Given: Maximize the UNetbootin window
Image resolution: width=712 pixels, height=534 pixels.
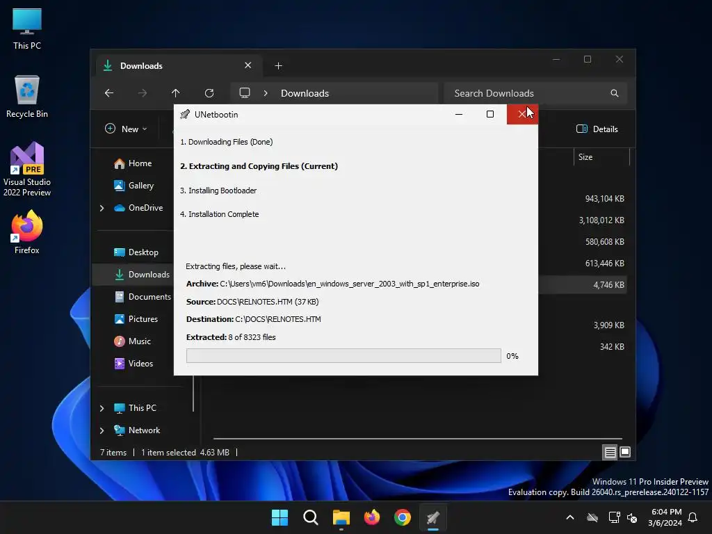Looking at the screenshot, I should [490, 115].
